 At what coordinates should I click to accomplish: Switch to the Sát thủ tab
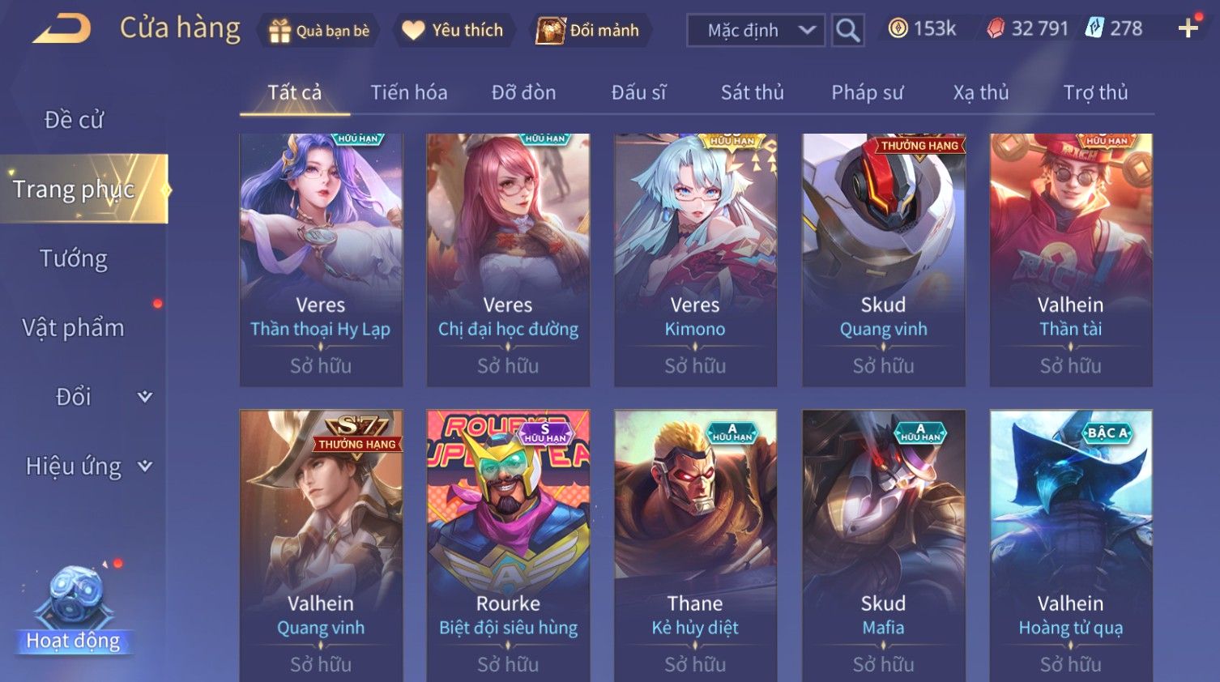(753, 92)
